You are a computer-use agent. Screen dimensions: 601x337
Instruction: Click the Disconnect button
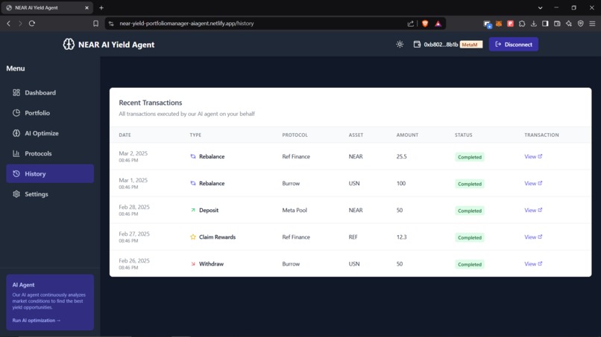[x=513, y=45]
